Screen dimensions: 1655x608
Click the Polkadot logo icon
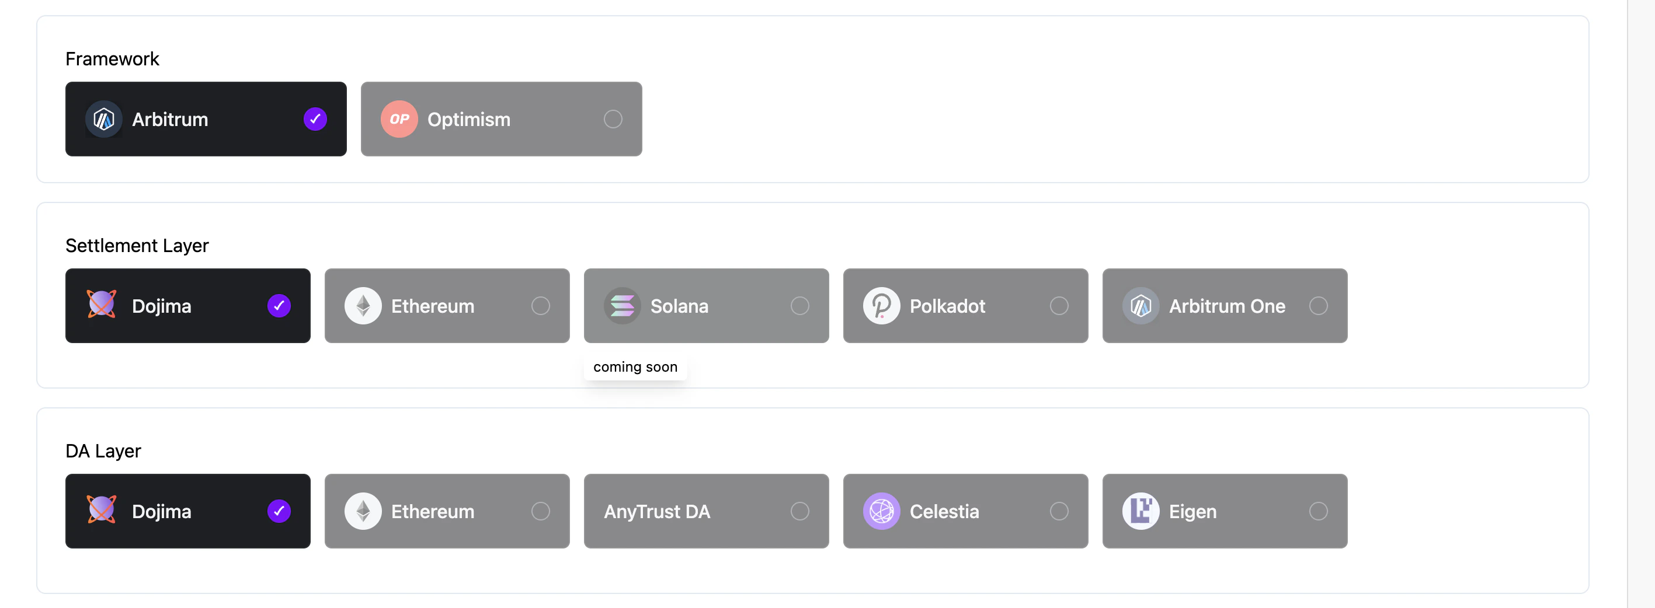(882, 306)
